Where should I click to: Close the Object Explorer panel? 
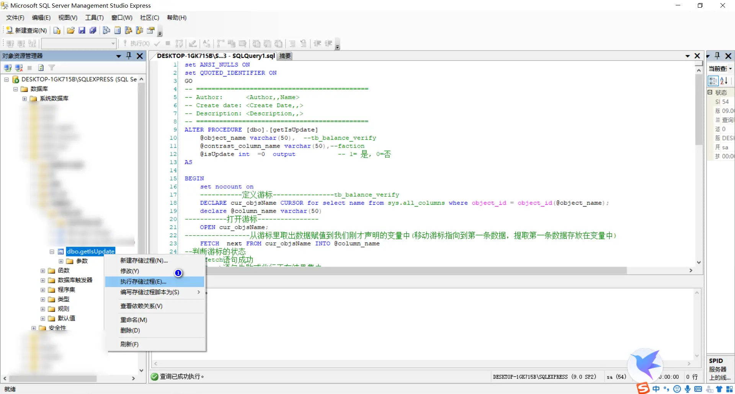pyautogui.click(x=140, y=56)
